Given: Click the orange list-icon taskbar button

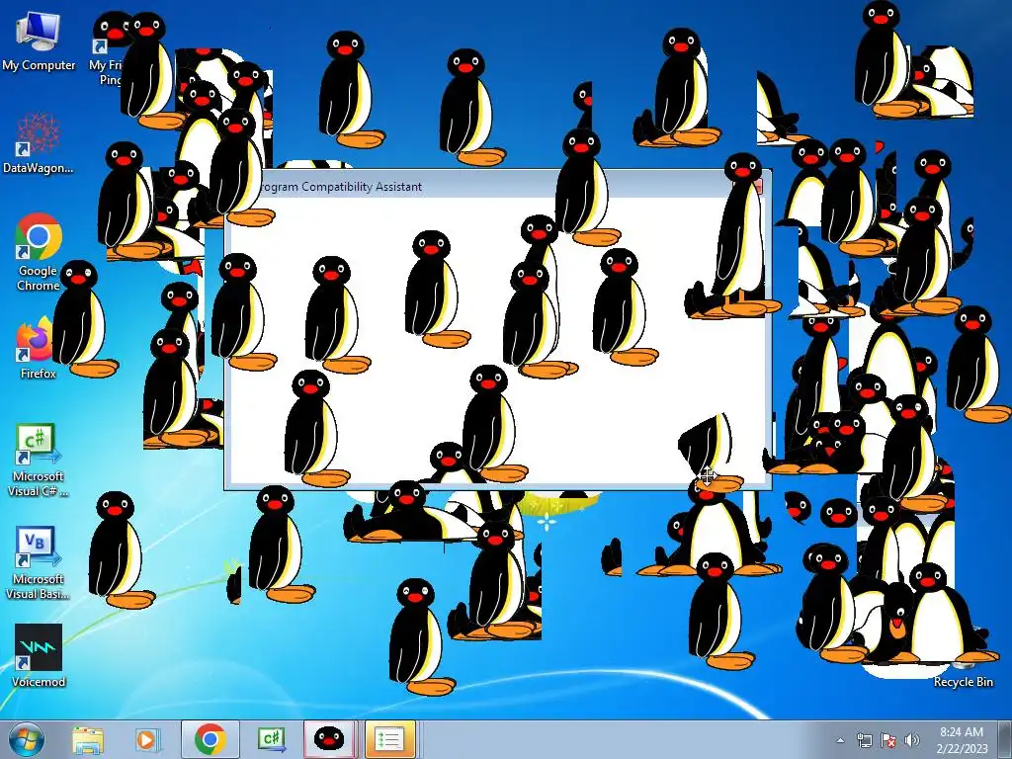Looking at the screenshot, I should tap(389, 739).
